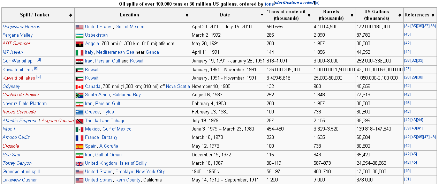
Task: Click the South Africa flag icon
Action: click(80, 95)
